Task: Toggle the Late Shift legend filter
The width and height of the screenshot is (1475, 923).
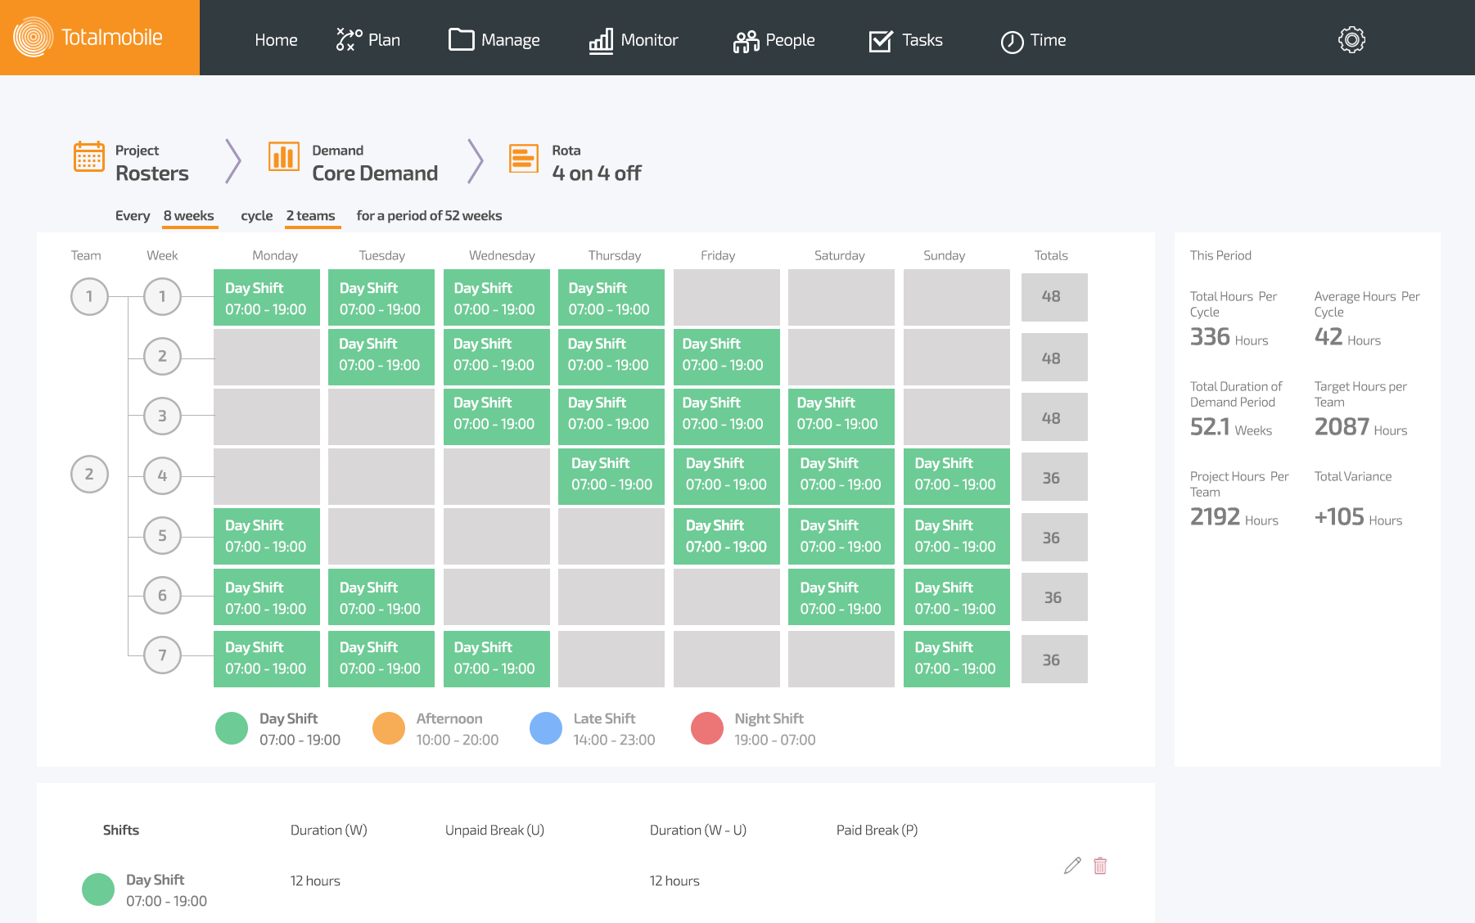Action: pyautogui.click(x=545, y=727)
